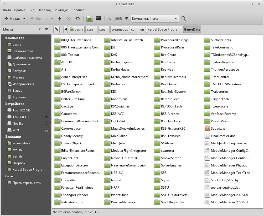This screenshot has width=264, height=216.
Task: Close the Places sidebar
Action: coord(46,29)
